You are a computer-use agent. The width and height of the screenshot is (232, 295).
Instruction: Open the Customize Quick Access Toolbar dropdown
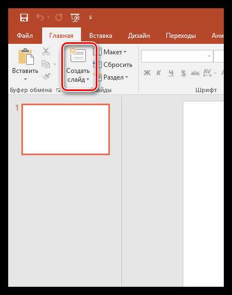point(90,18)
